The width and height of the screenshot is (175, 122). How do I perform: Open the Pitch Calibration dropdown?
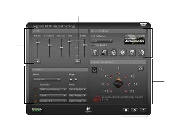[101, 41]
